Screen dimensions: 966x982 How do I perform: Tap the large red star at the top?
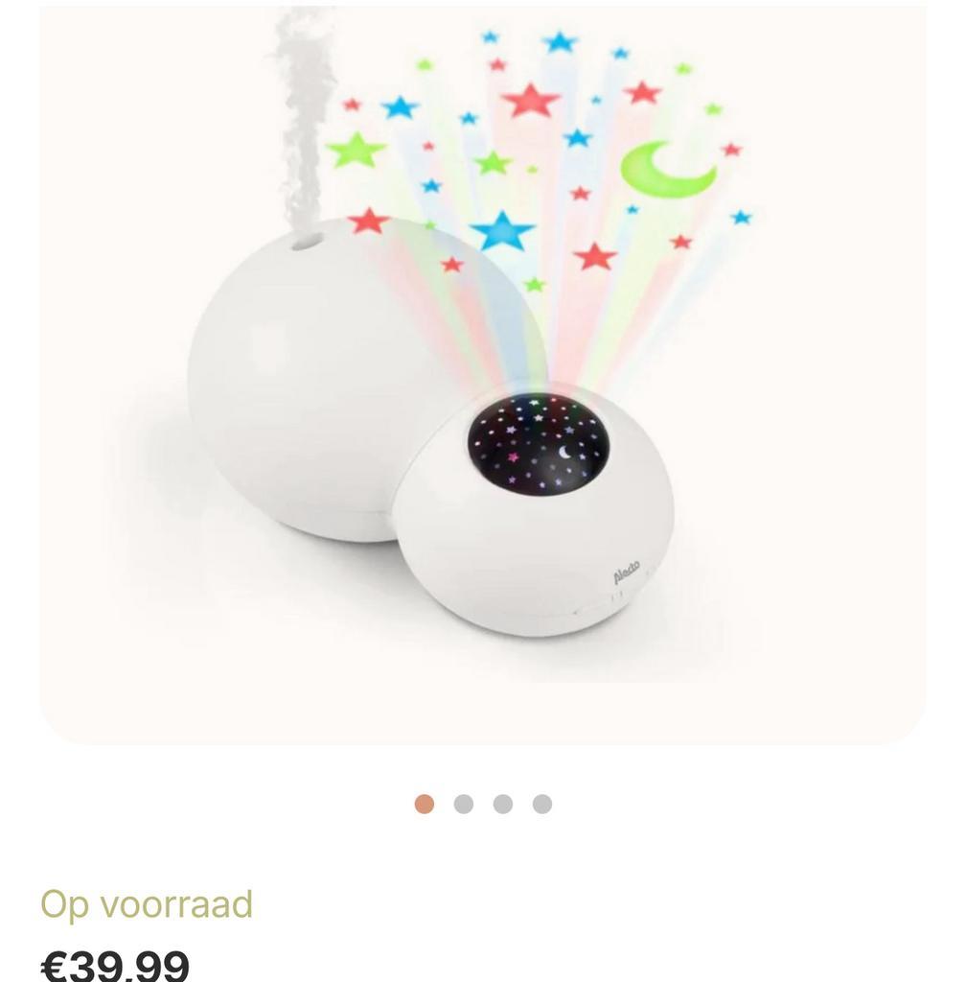coord(531,100)
